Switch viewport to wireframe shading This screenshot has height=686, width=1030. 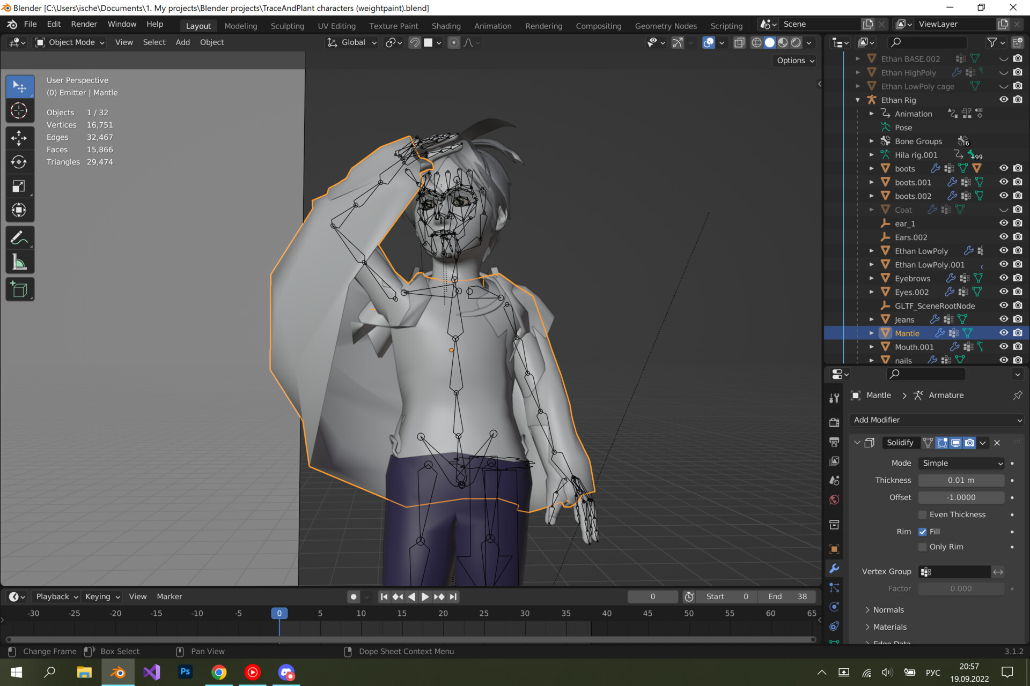coord(756,42)
